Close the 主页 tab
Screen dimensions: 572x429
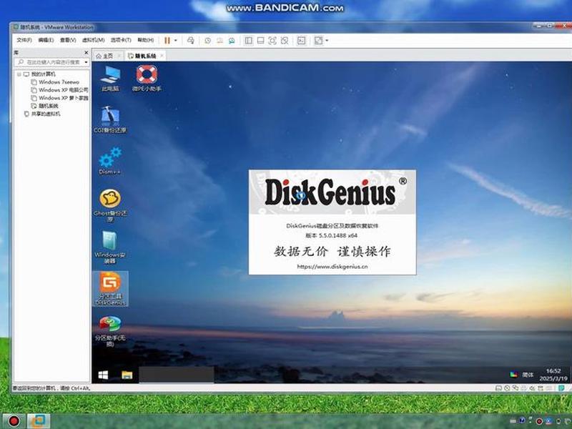[119, 56]
